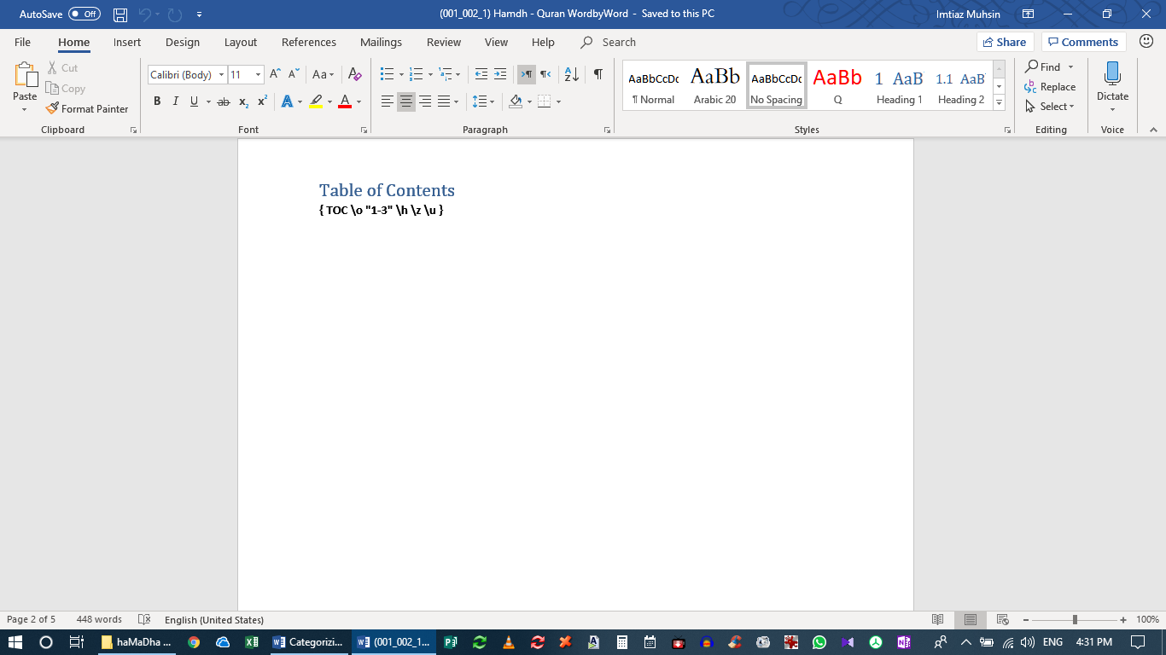Viewport: 1166px width, 655px height.
Task: Open the font size dropdown
Action: point(258,75)
